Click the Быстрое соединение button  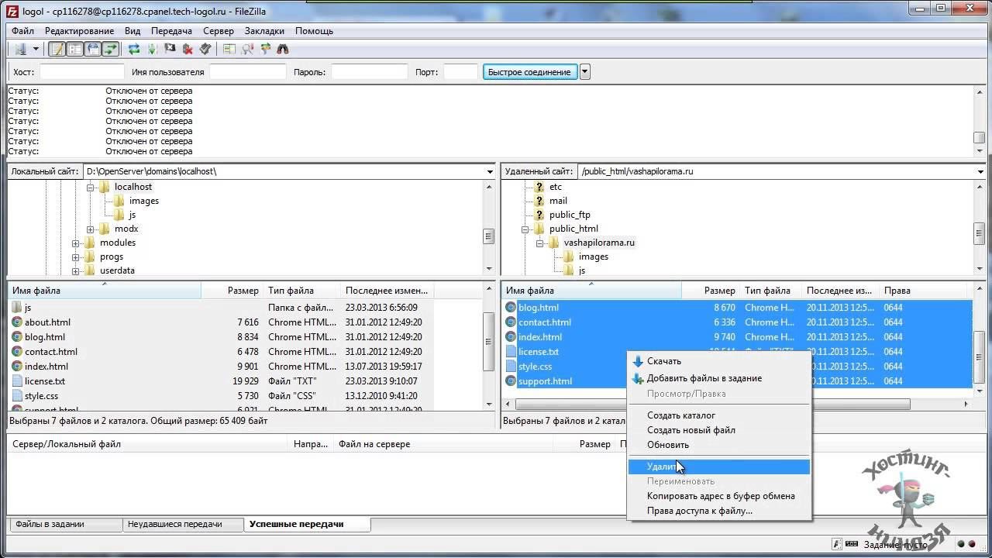point(529,72)
